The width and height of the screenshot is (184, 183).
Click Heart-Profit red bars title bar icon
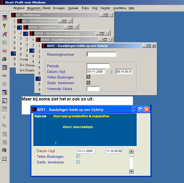click(2, 2)
